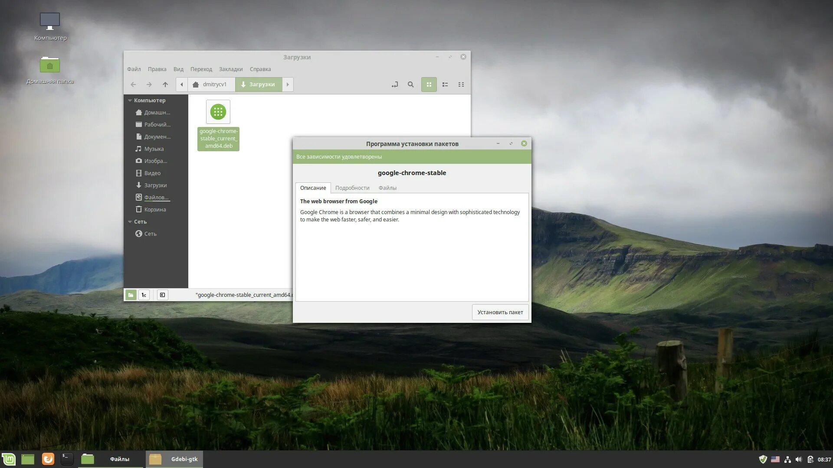Click the Описание tab in package installer
This screenshot has width=833, height=468.
312,188
